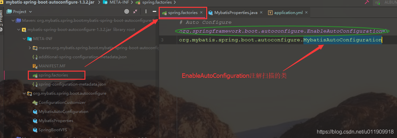Image resolution: width=397 pixels, height=138 pixels.
Task: Collapse the META-INF folder
Action: [24, 39]
